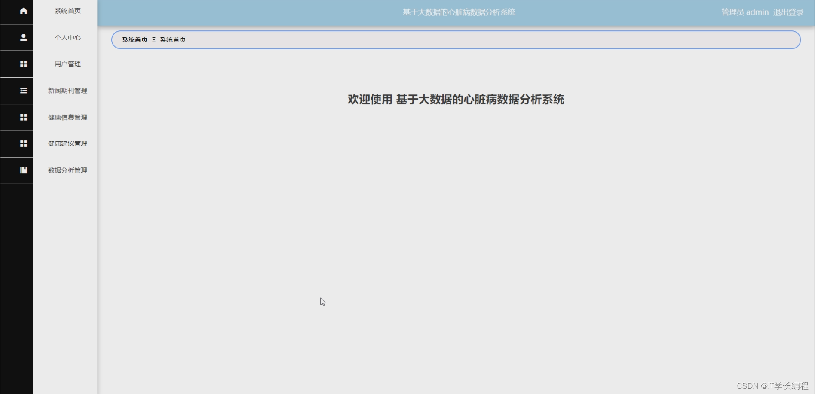This screenshot has height=394, width=815.
Task: Click 退出登录 to log out
Action: click(788, 12)
